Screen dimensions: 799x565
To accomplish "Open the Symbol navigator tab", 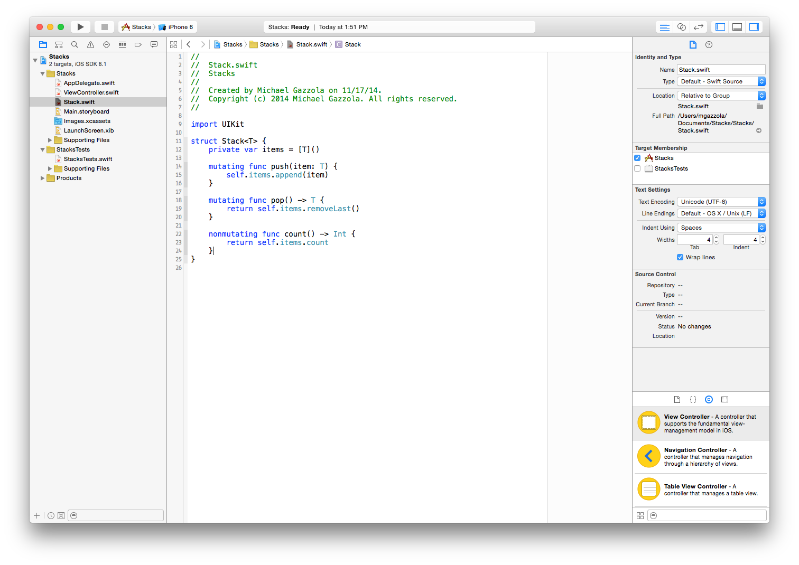I will [59, 44].
